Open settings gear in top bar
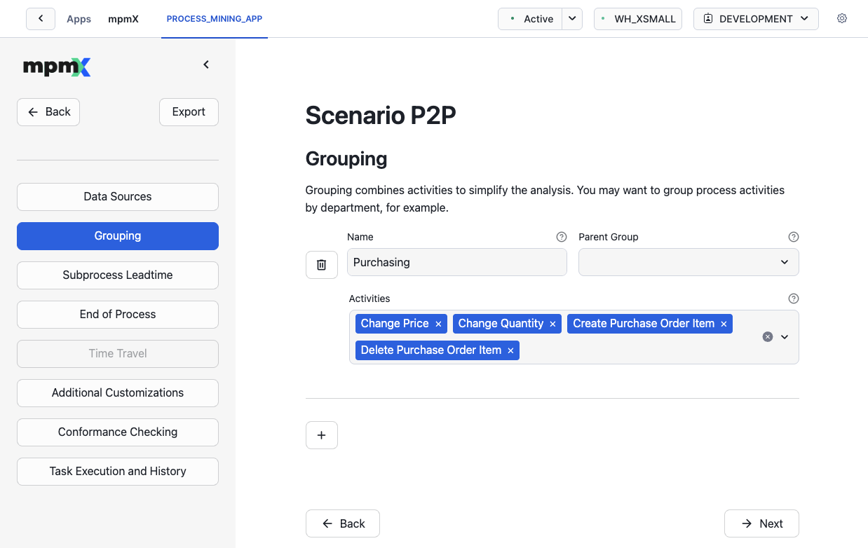The image size is (868, 548). [842, 19]
